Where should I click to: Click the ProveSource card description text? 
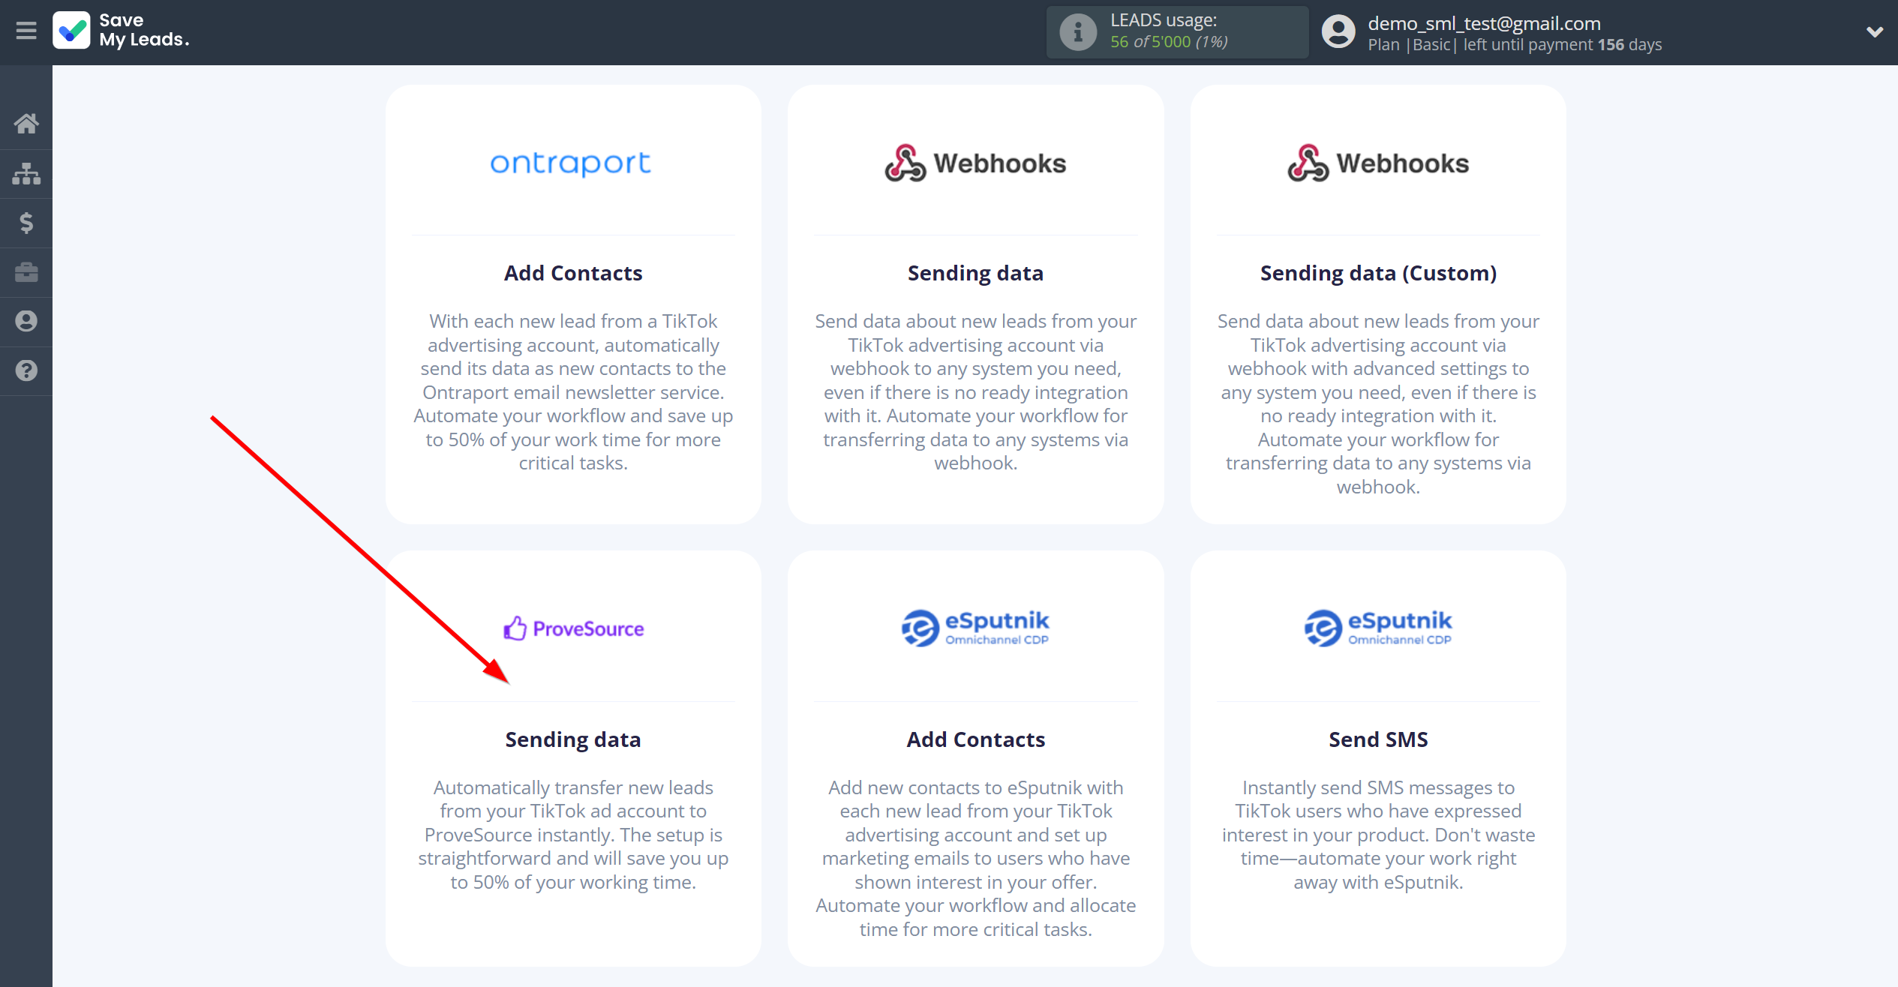click(573, 835)
